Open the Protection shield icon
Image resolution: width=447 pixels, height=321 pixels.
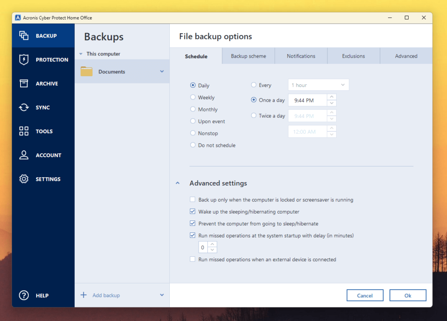click(x=24, y=59)
